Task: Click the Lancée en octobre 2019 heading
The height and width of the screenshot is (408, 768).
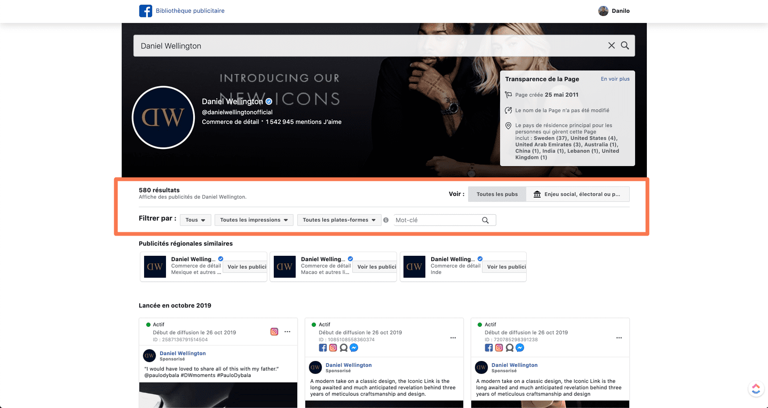Action: [175, 305]
